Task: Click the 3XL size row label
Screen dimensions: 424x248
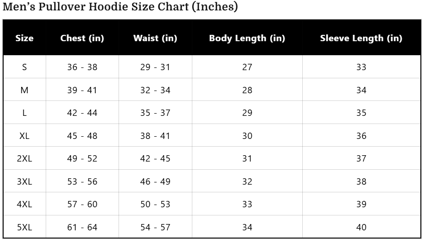Action: pyautogui.click(x=24, y=181)
